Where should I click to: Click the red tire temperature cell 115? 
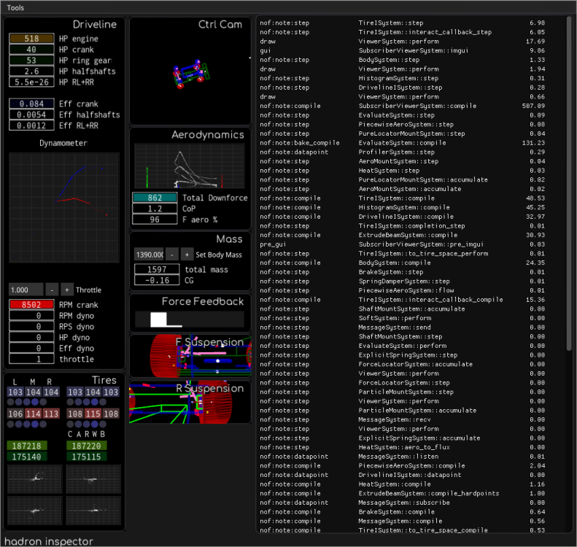[x=93, y=414]
